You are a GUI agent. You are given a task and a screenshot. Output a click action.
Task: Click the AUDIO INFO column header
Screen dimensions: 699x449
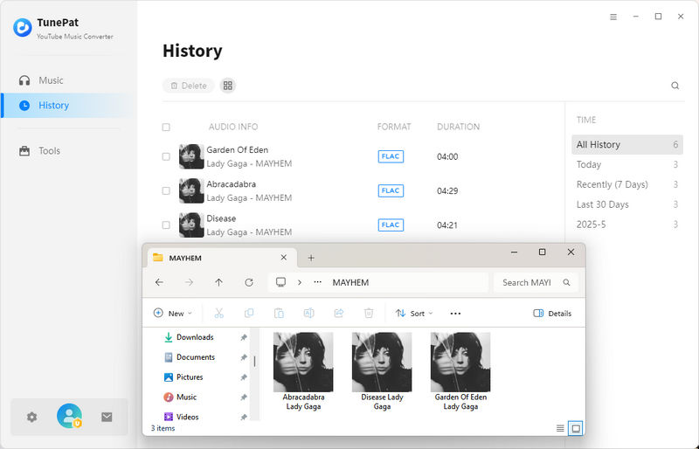[233, 127]
